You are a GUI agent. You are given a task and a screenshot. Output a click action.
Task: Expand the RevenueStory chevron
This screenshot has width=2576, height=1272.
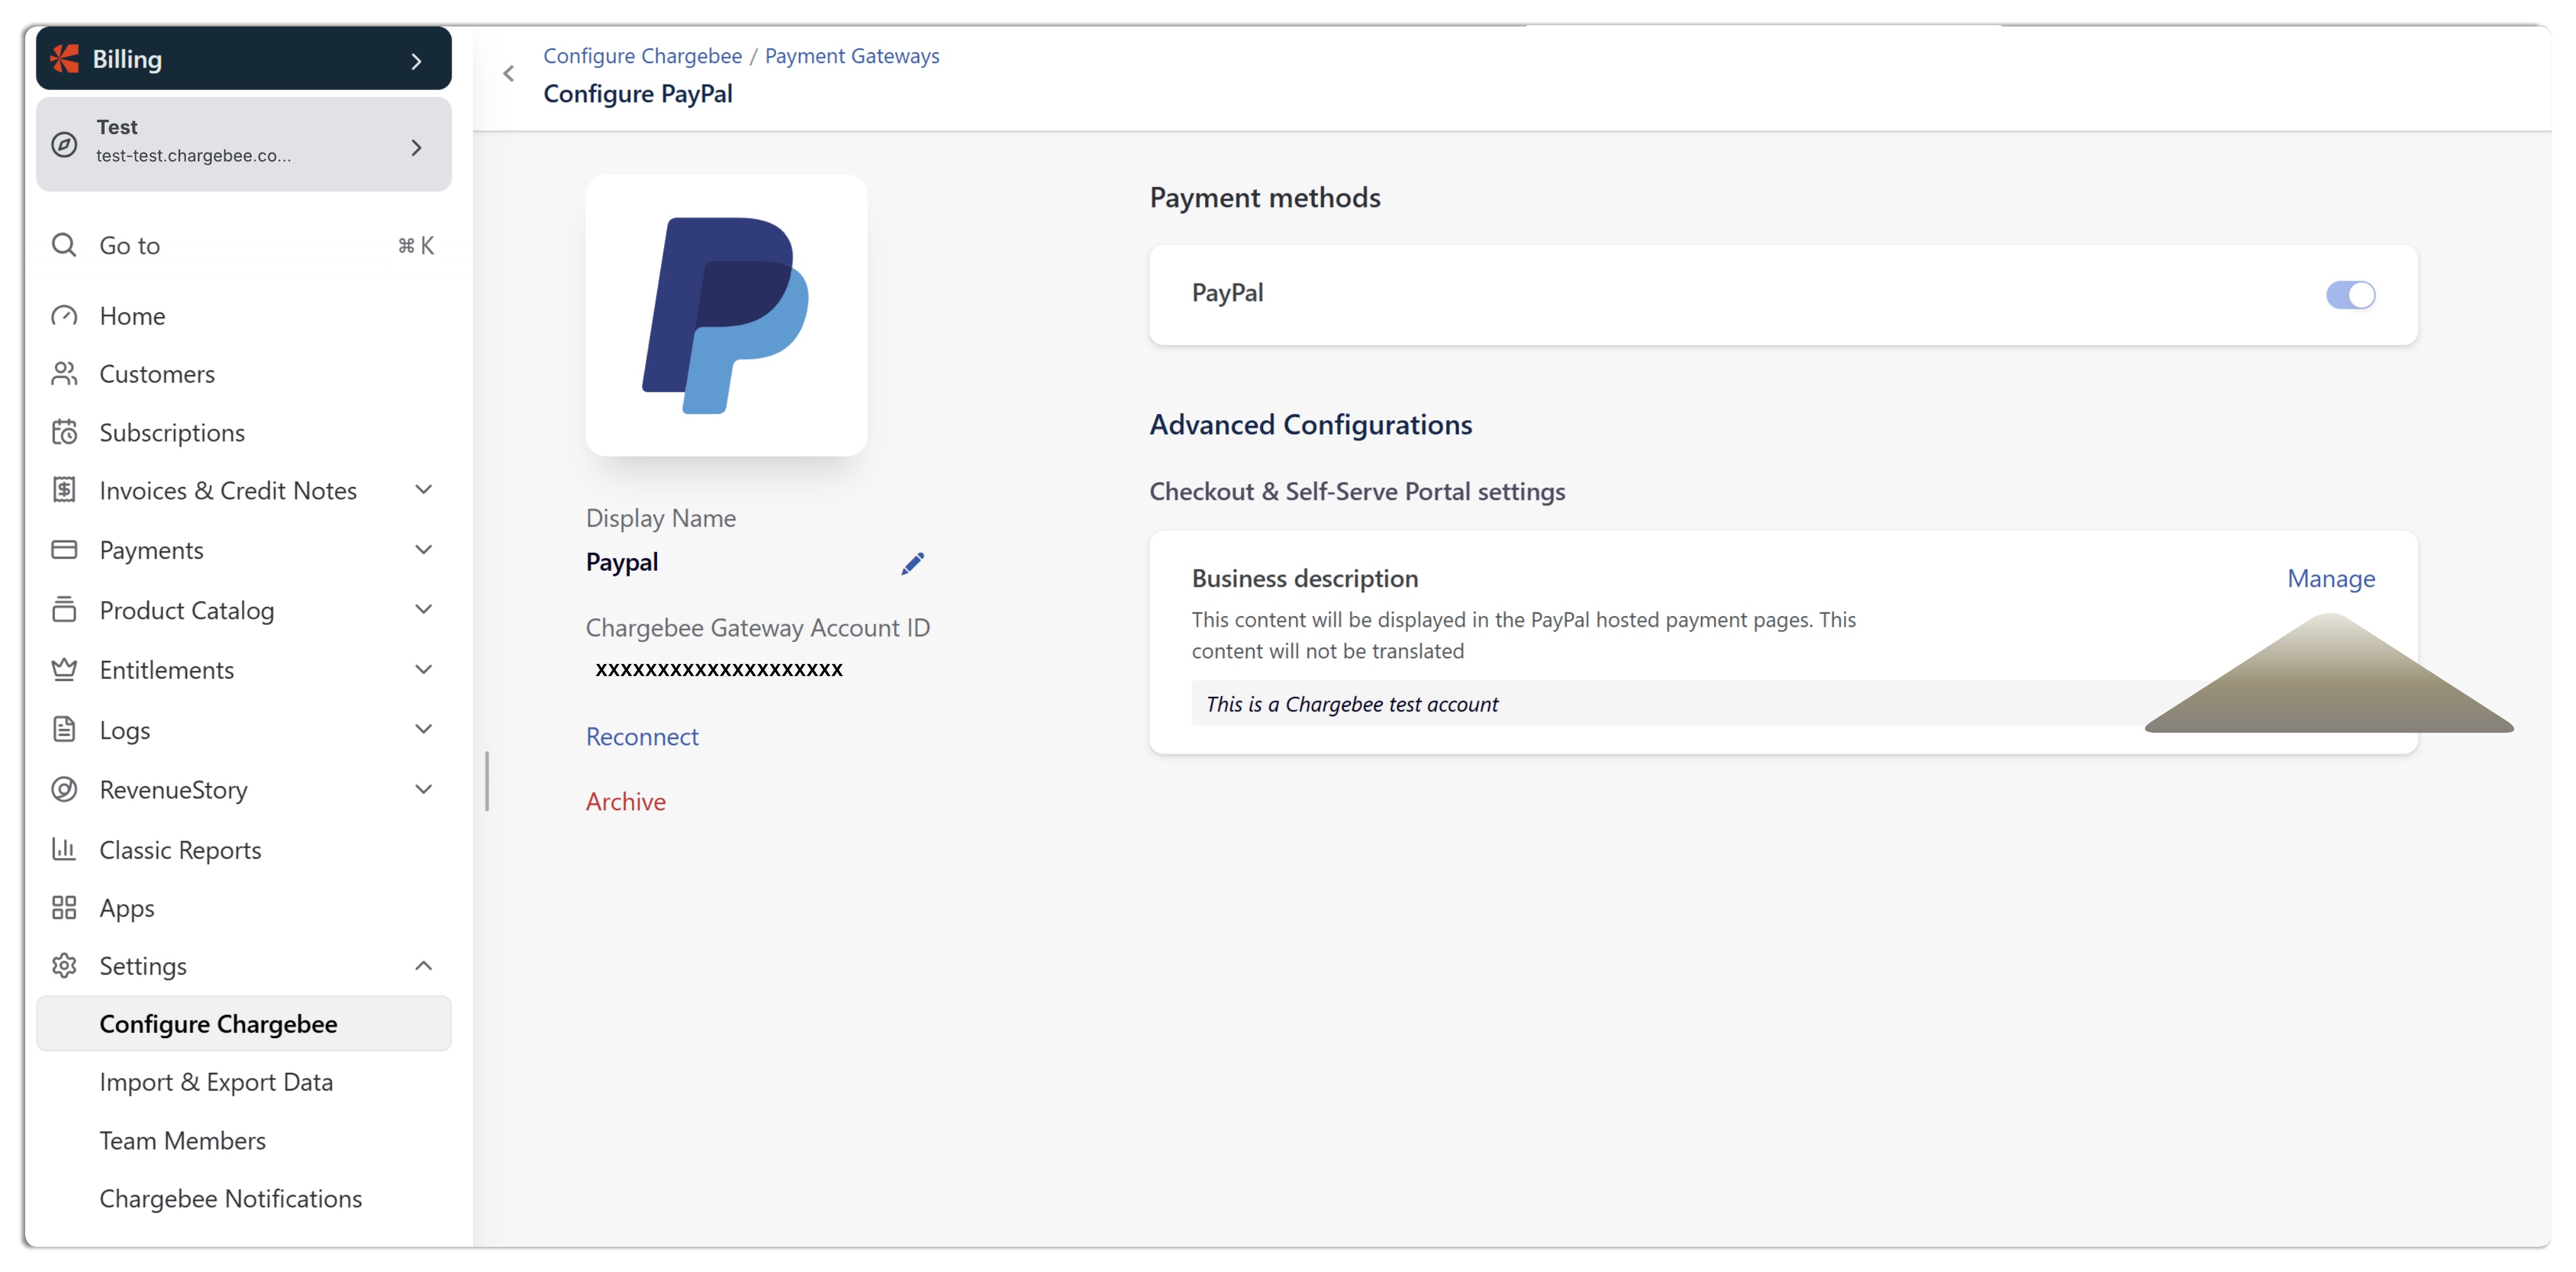(x=423, y=789)
